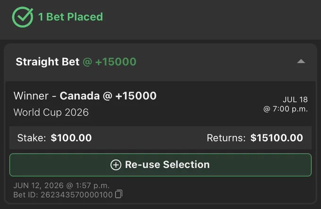Viewport: 321px width, 209px height.
Task: Click the plus circle icon in Re-use Selection
Action: [116, 165]
